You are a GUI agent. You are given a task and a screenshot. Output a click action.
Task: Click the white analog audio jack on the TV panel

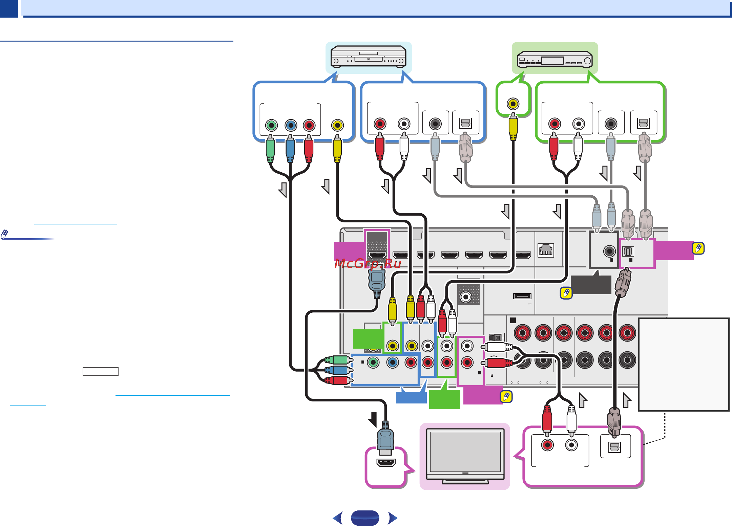click(x=572, y=445)
